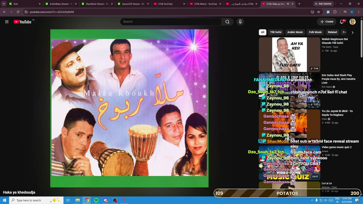Click the Create button
The image size is (363, 204).
pyautogui.click(x=327, y=22)
